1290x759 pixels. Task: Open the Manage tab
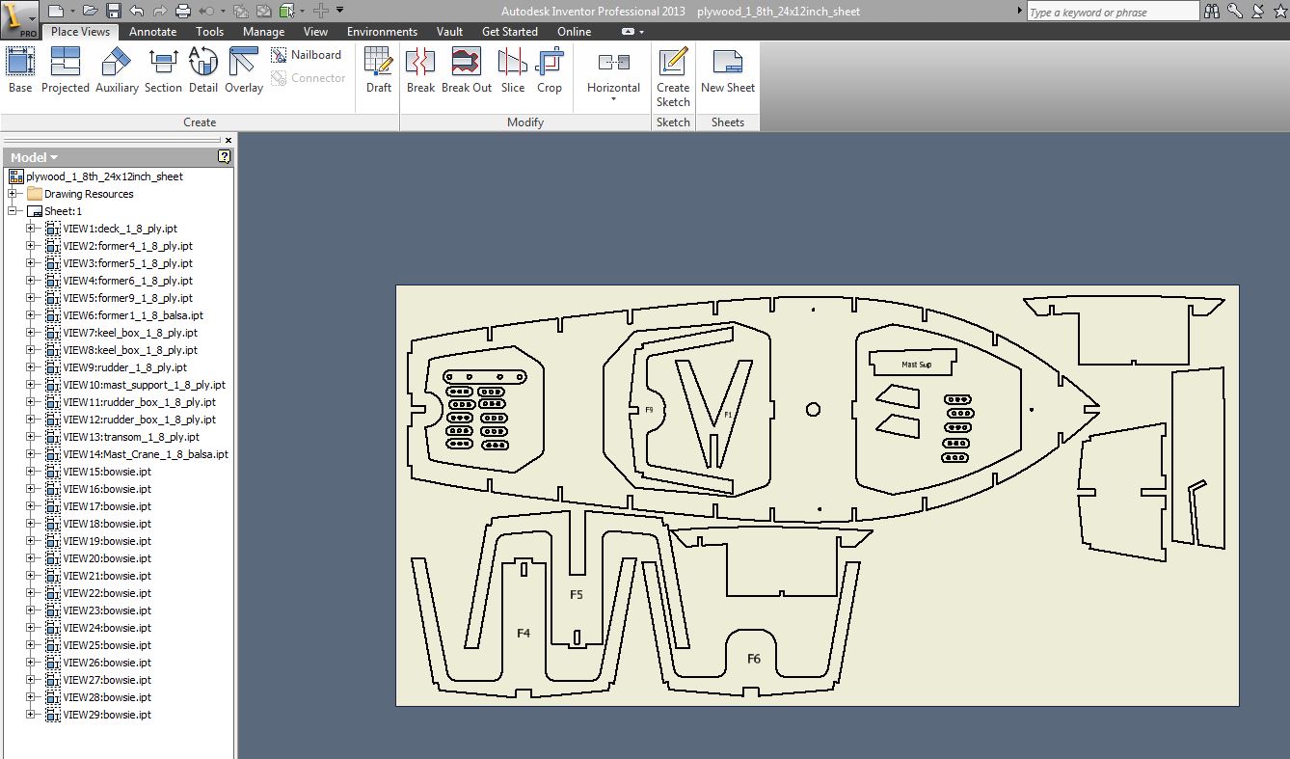pos(263,32)
